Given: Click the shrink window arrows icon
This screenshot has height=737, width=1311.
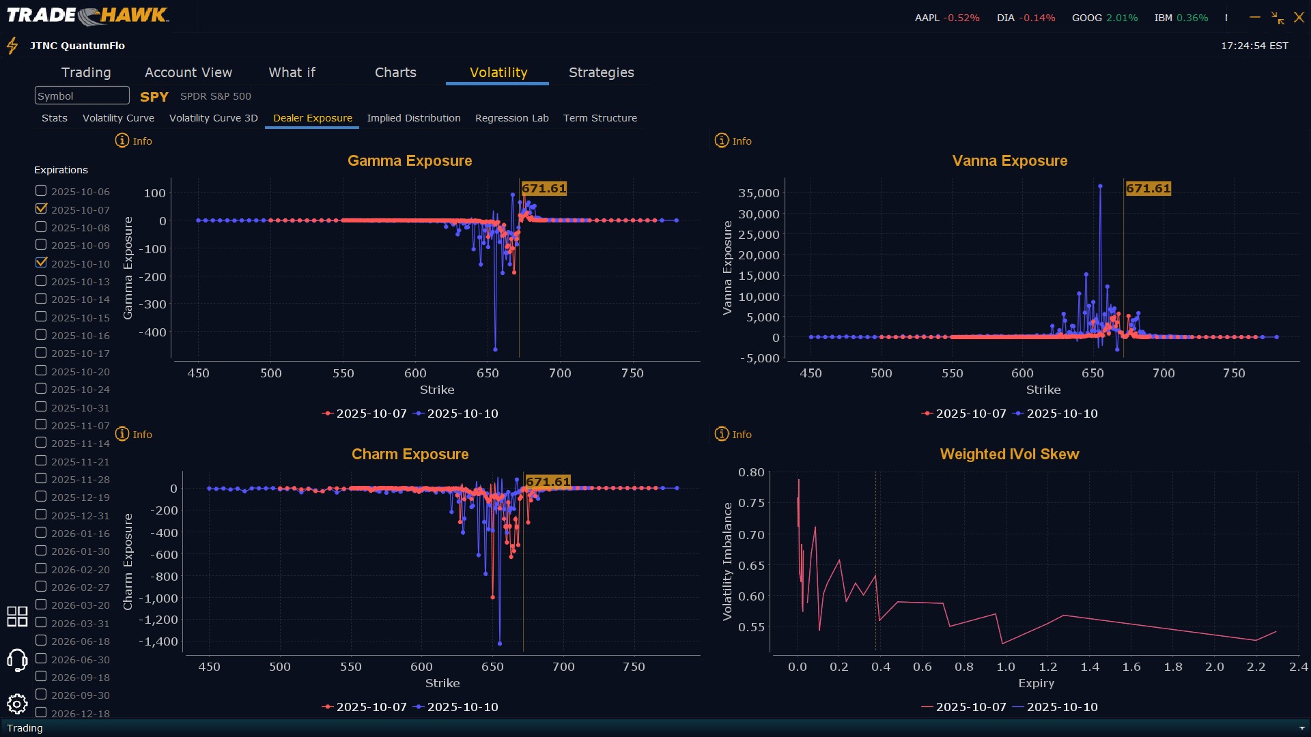Looking at the screenshot, I should tap(1277, 18).
